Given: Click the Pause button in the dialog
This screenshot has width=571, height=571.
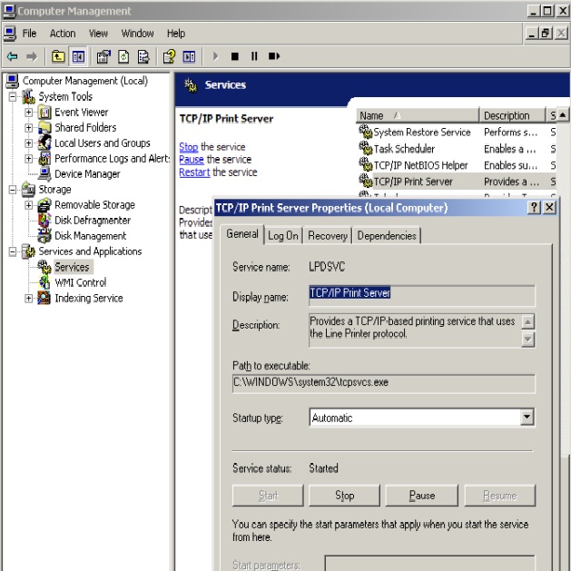Looking at the screenshot, I should click(422, 496).
